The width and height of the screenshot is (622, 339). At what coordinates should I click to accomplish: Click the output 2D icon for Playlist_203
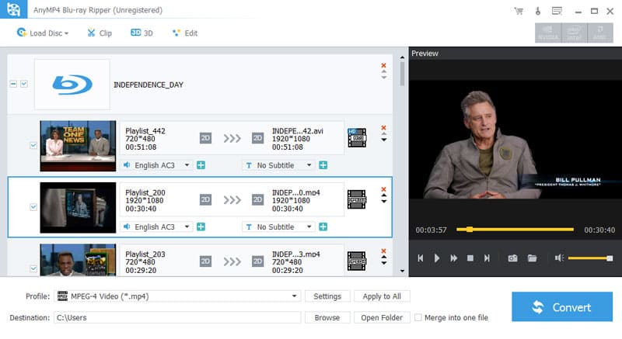pyautogui.click(x=258, y=261)
